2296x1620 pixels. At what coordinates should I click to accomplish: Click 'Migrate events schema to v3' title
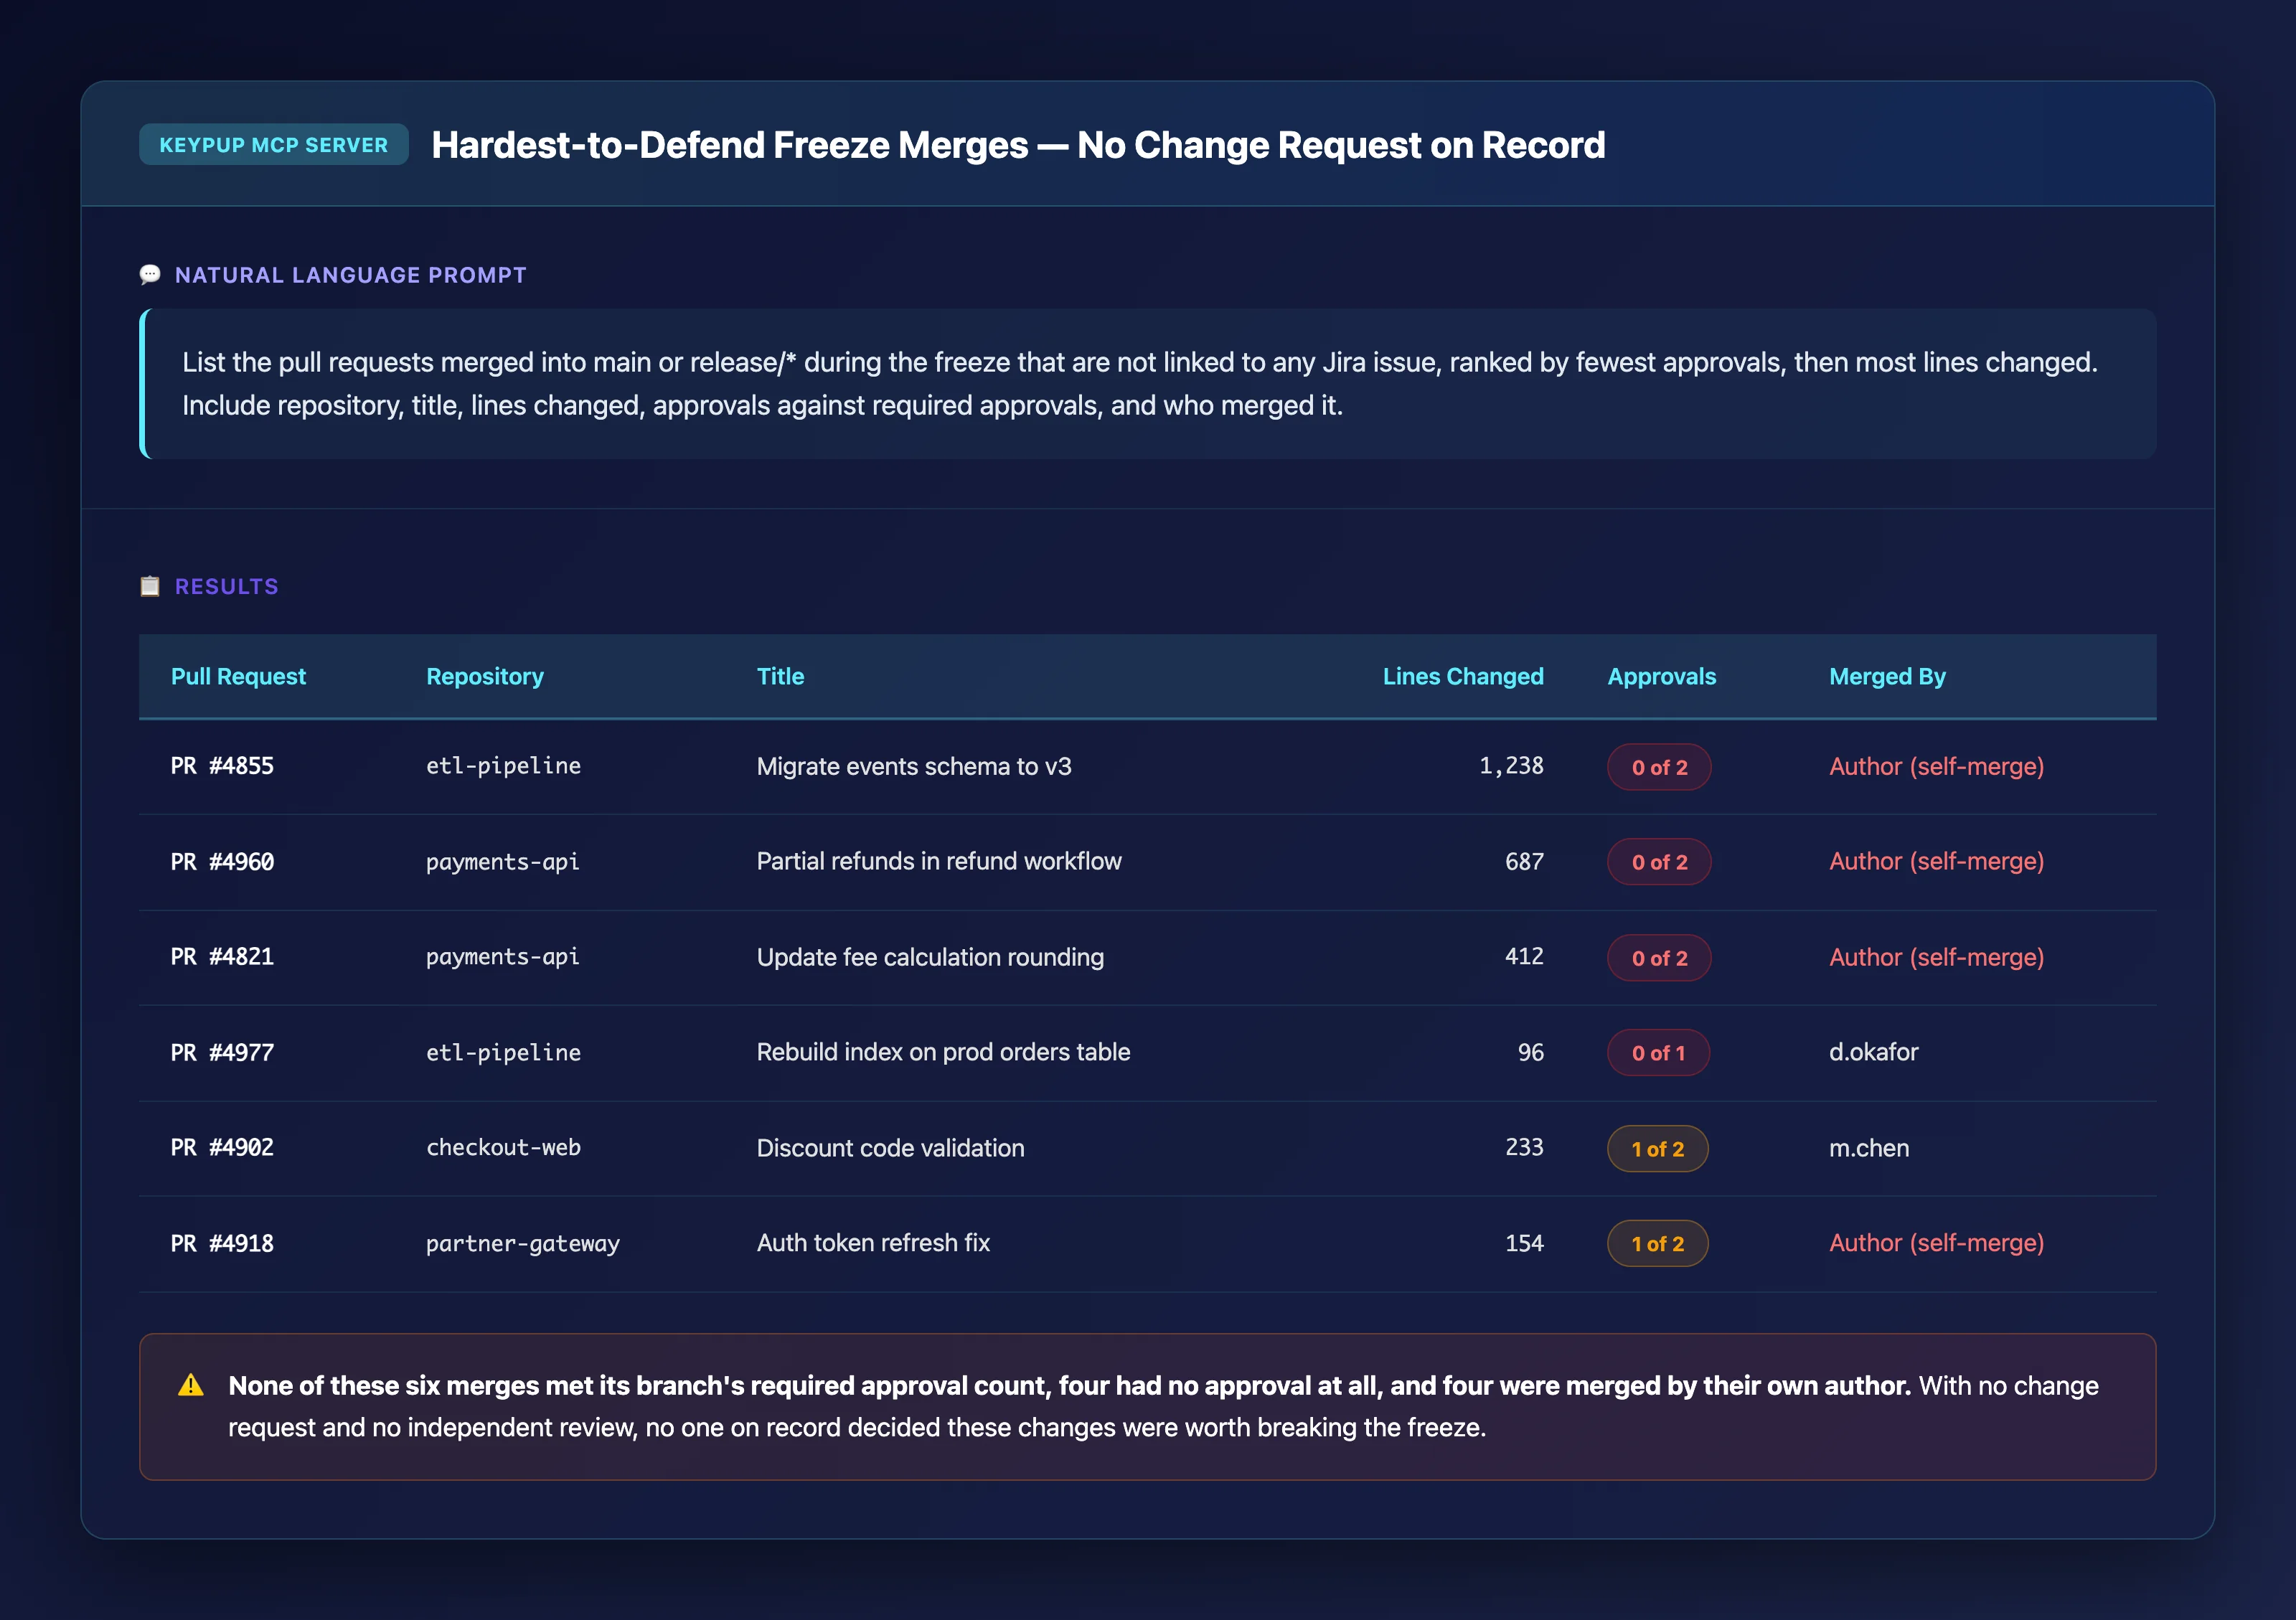coord(914,766)
